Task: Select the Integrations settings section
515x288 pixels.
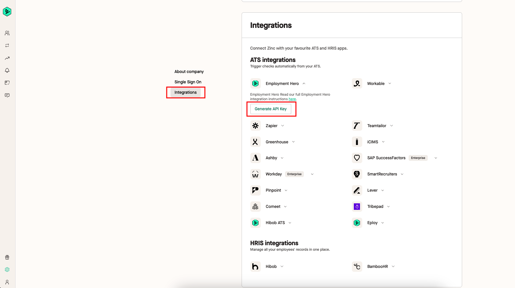Action: click(x=186, y=92)
